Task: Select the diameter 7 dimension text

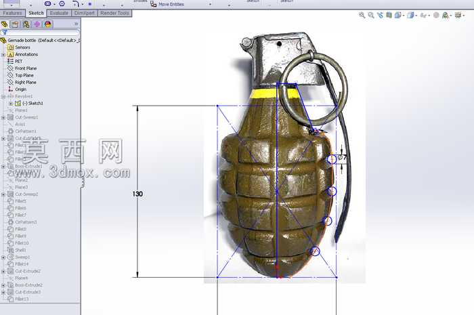Action: (x=342, y=158)
